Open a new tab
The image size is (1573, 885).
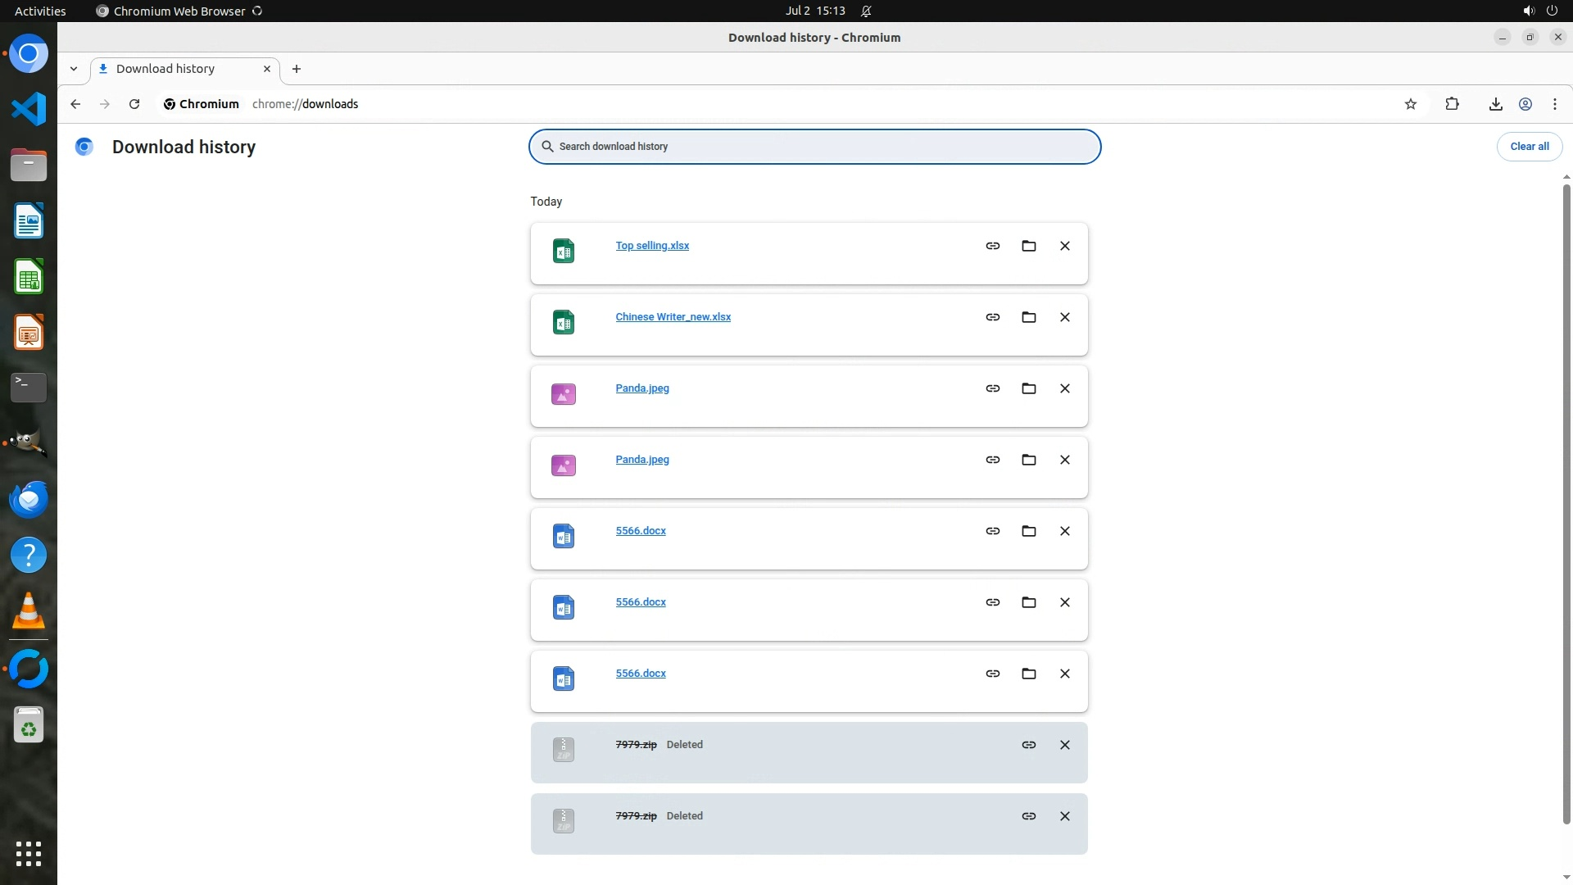(x=297, y=69)
